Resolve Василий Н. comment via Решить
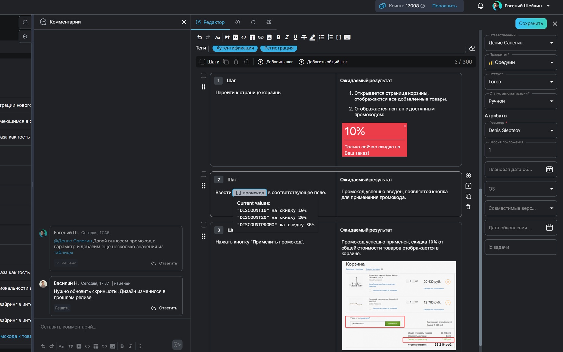This screenshot has width=563, height=352. tap(62, 308)
